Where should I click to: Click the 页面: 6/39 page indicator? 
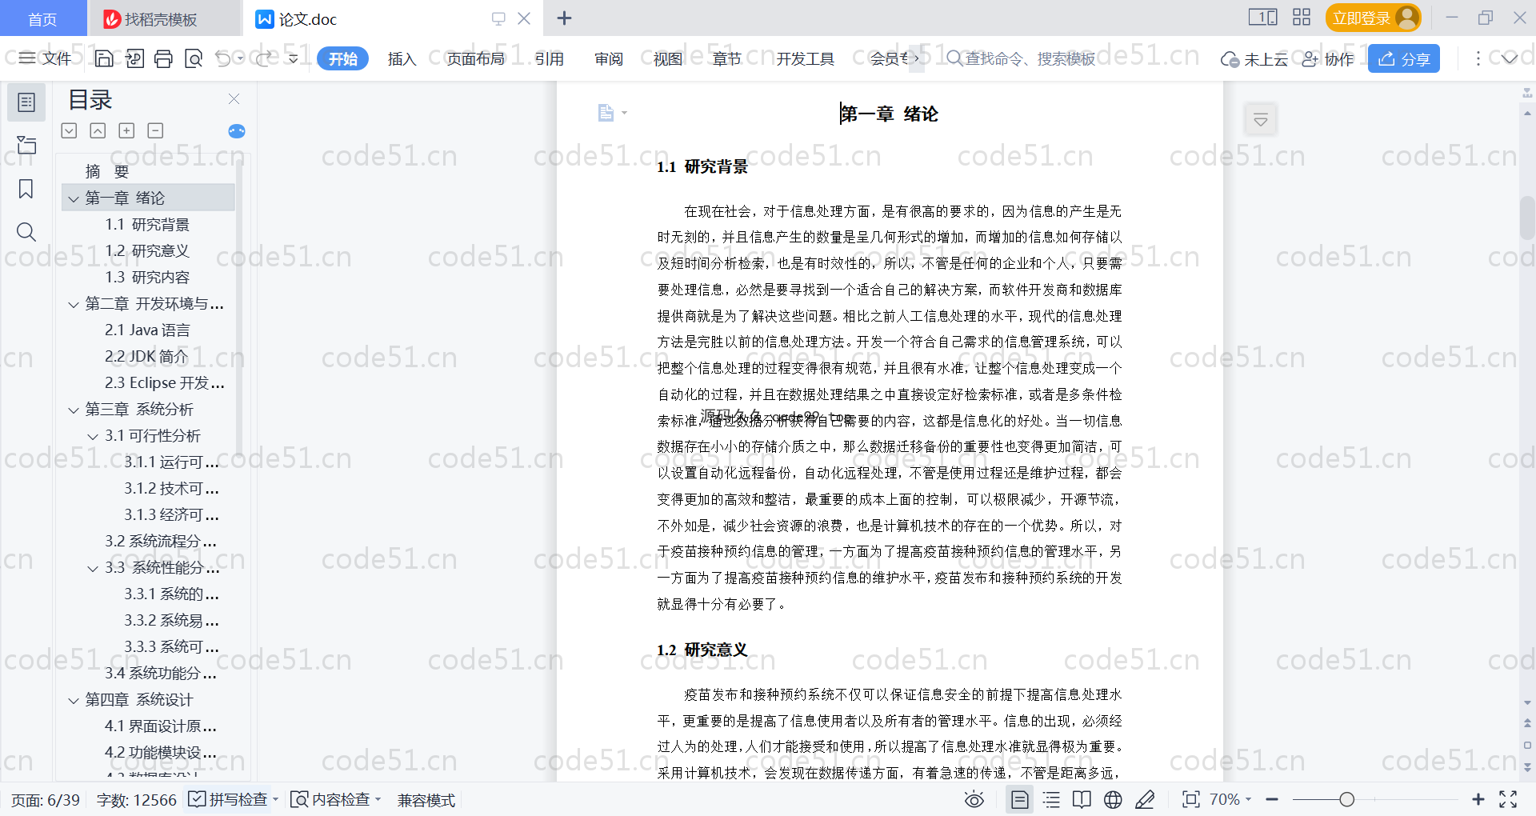(x=46, y=800)
